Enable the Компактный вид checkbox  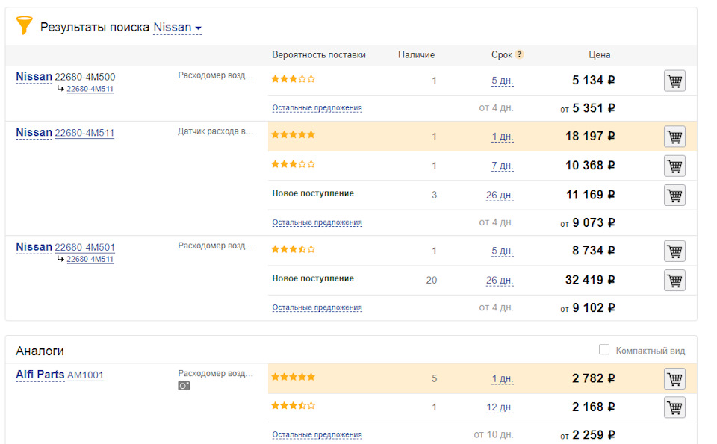coord(604,349)
